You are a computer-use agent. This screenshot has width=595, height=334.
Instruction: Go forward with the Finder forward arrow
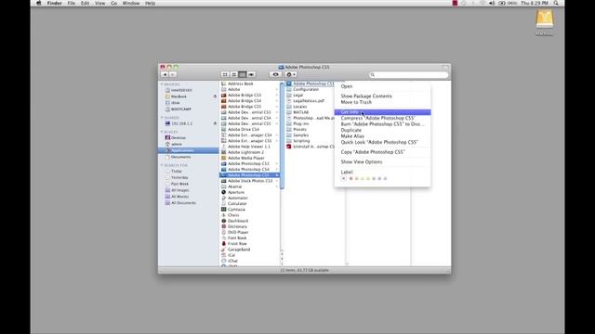[x=173, y=74]
